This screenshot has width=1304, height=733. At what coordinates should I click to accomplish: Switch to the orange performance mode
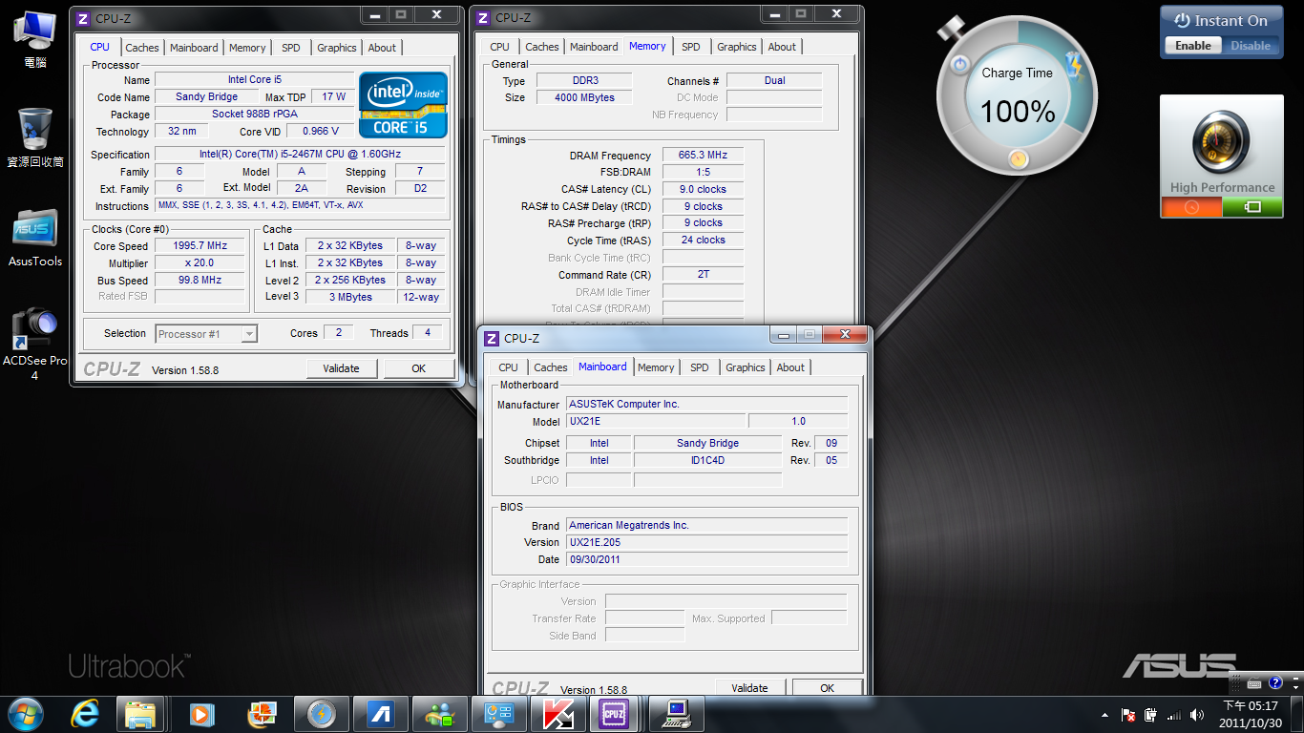(1191, 207)
